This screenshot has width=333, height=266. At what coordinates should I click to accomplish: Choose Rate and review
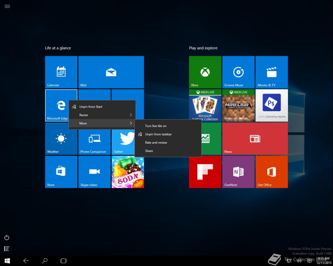pos(168,143)
